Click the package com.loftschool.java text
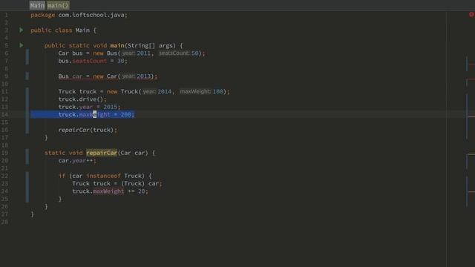This screenshot has width=475, height=267. pyautogui.click(x=79, y=15)
